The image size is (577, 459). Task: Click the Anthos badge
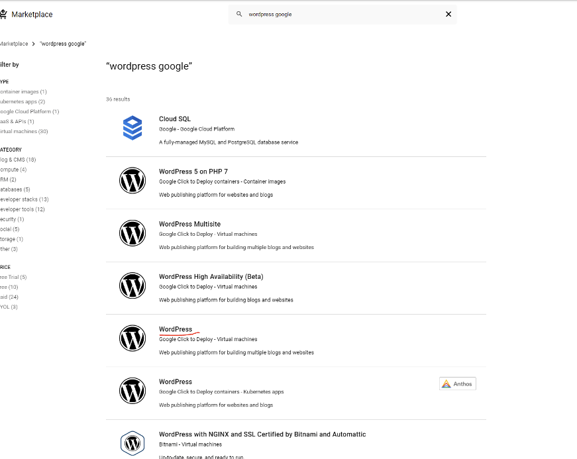pos(457,383)
